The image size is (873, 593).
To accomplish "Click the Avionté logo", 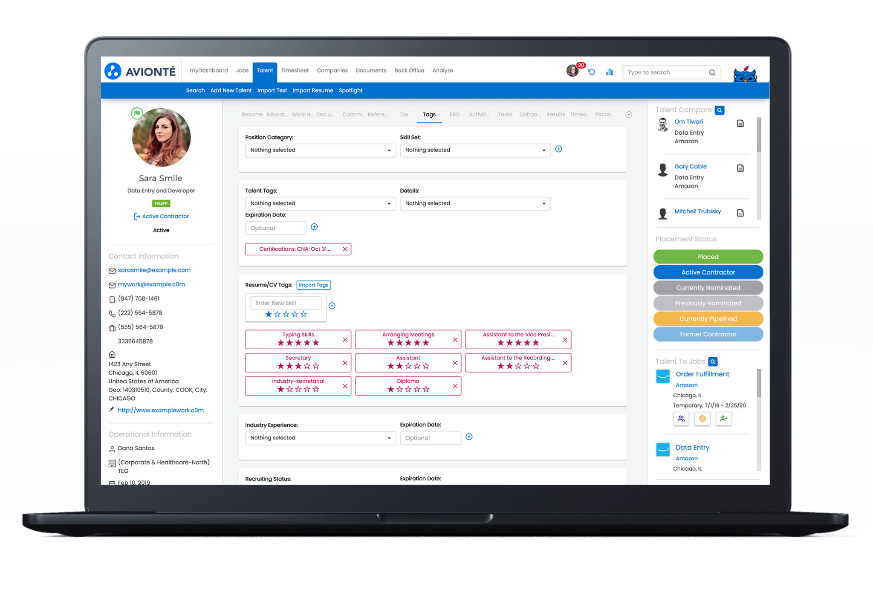I will (x=140, y=71).
